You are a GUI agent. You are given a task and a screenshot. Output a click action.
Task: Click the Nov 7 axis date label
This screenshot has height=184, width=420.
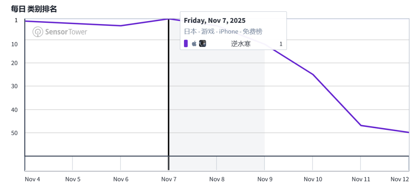click(169, 179)
